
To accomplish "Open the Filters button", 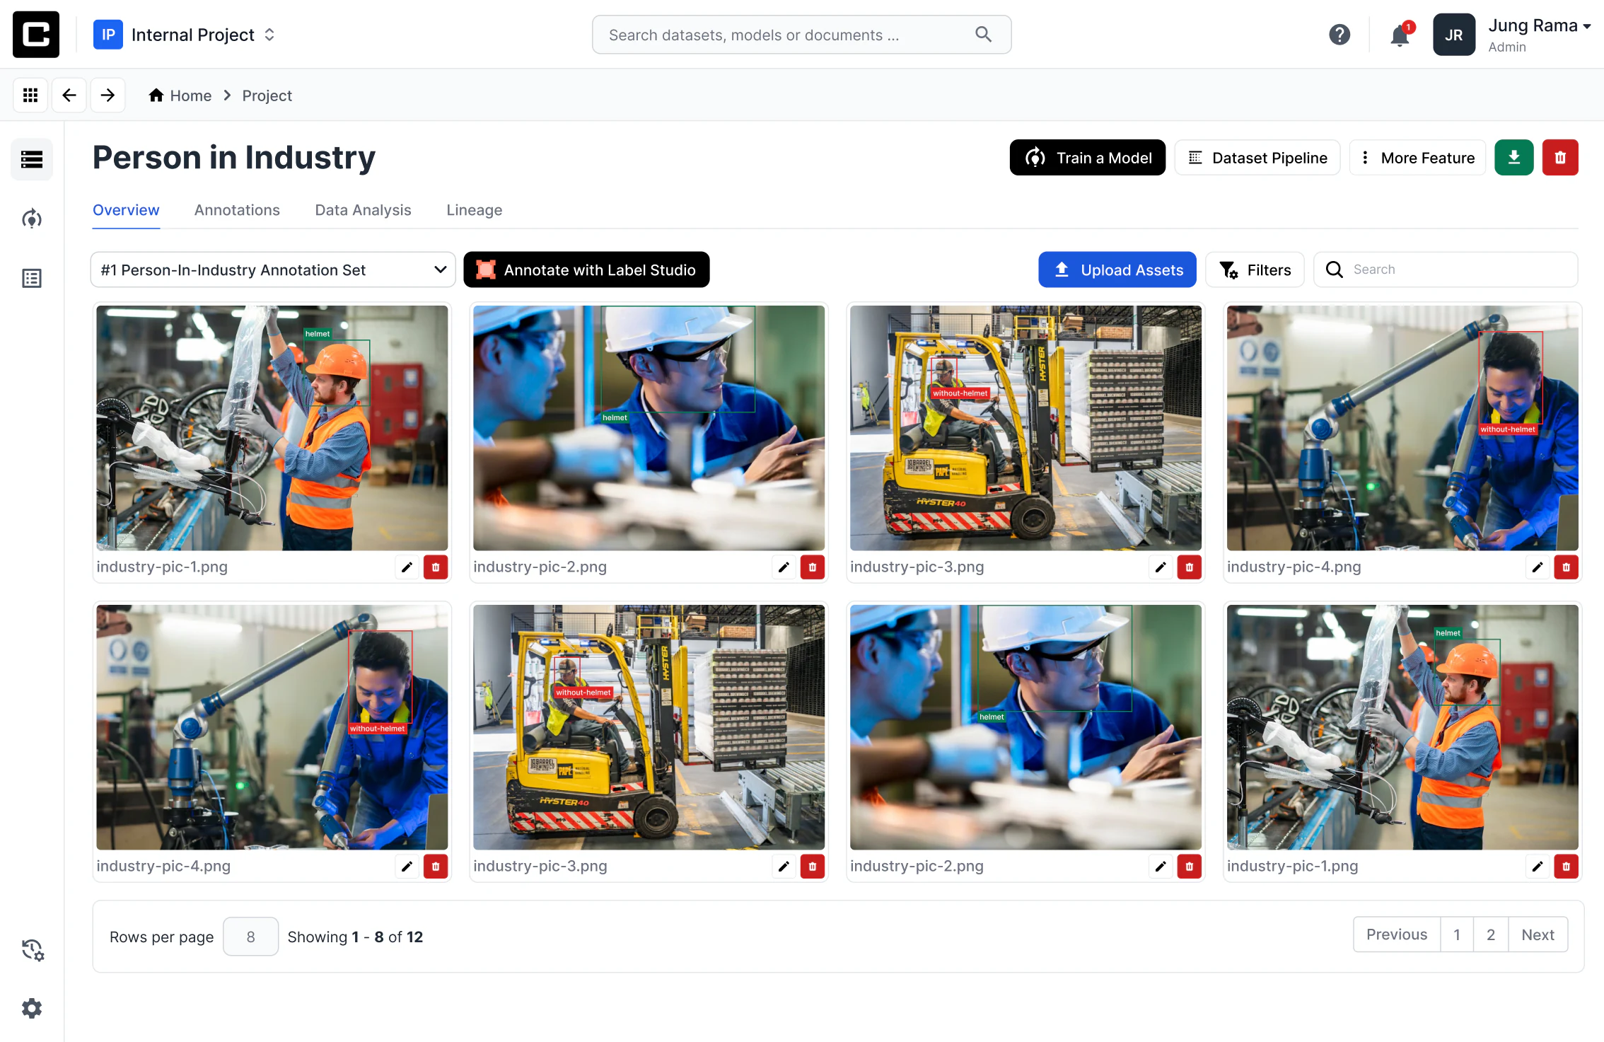I will pyautogui.click(x=1255, y=270).
